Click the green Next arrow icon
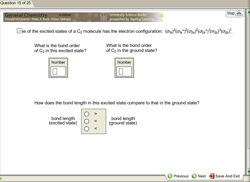 click(194, 176)
